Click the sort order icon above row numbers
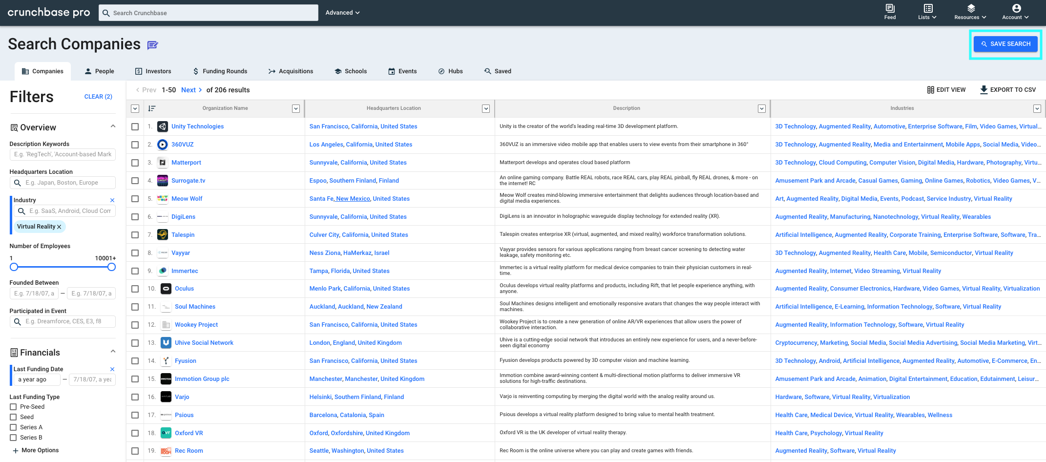This screenshot has height=462, width=1046. (x=152, y=108)
